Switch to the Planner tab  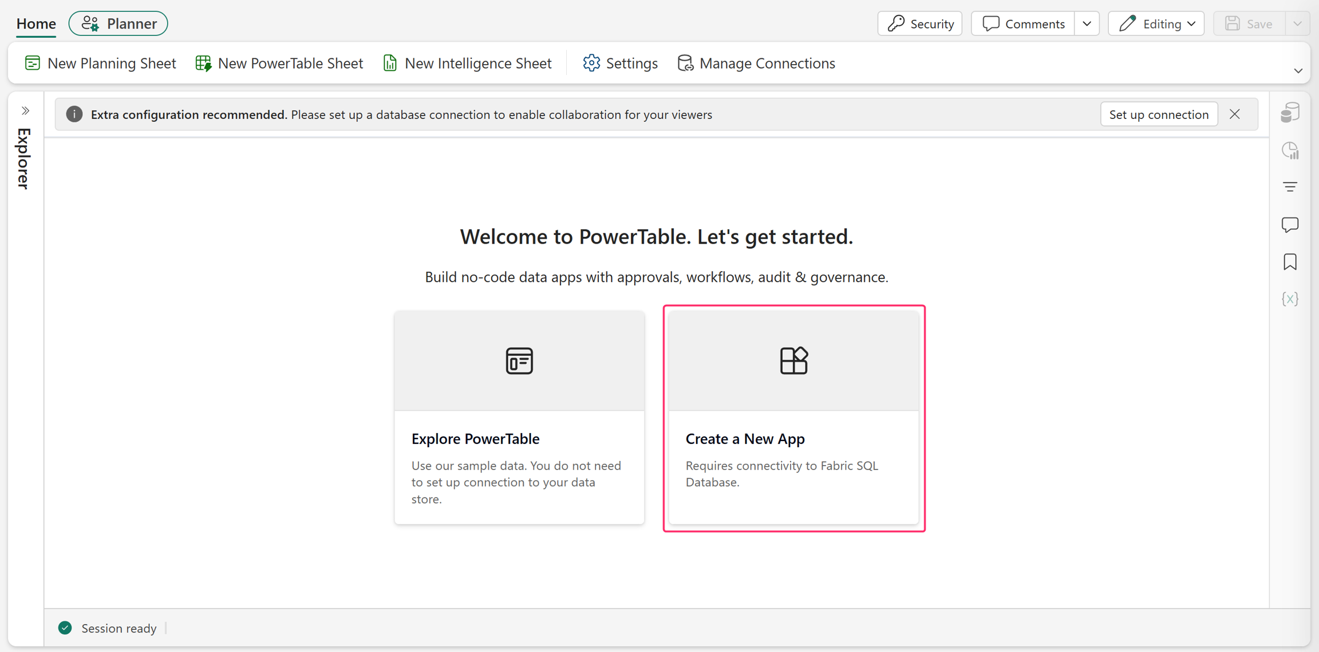pos(119,24)
